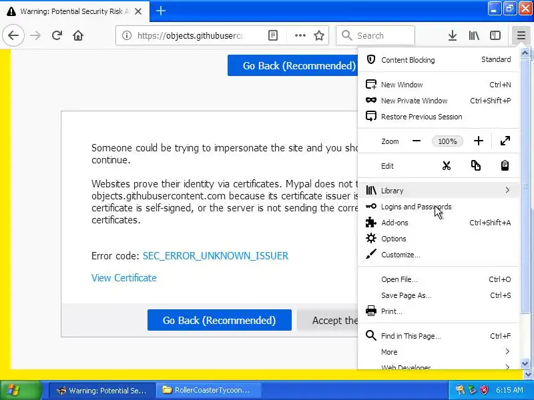Show sidebars toolbar icon

(495, 35)
